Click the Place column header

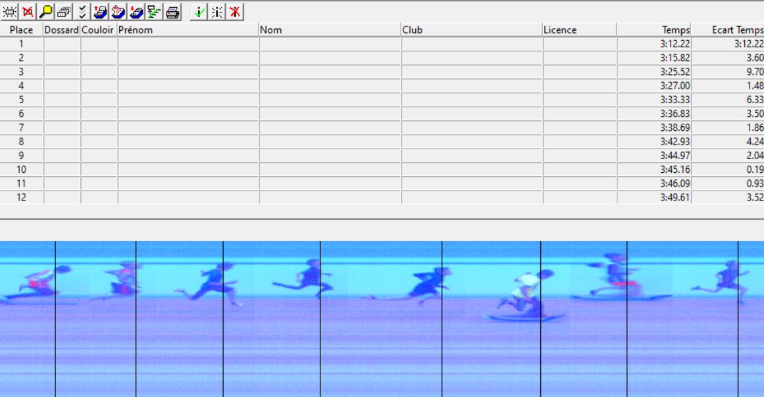[22, 30]
